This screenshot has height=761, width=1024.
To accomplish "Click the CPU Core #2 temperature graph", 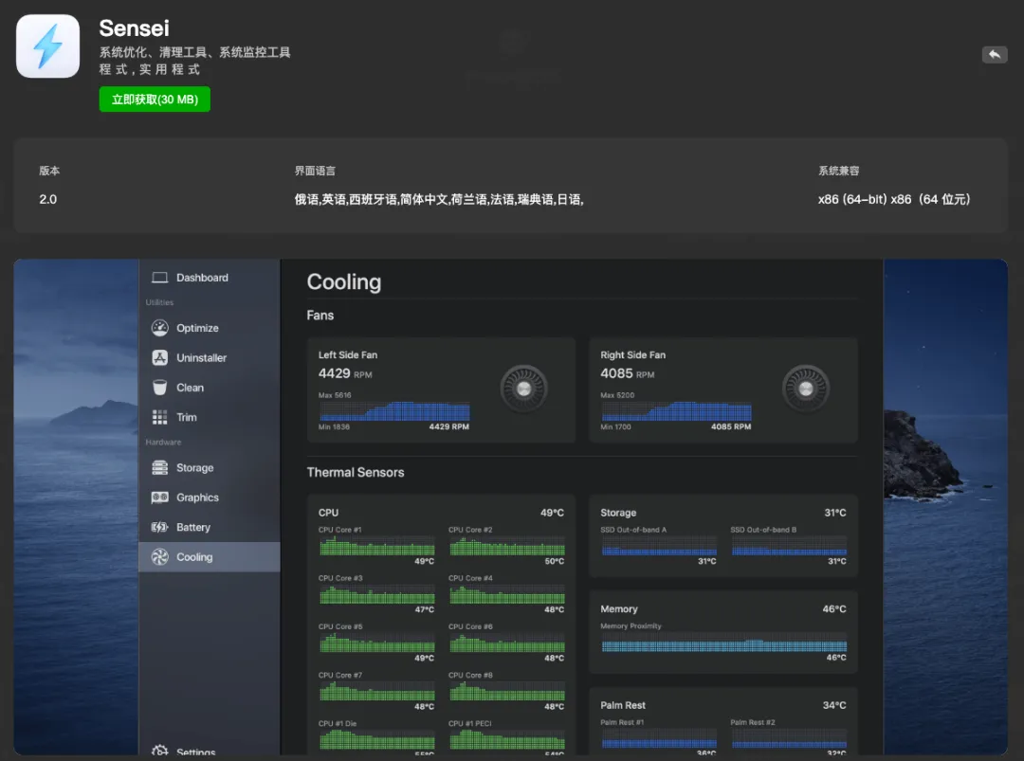I will coord(506,546).
